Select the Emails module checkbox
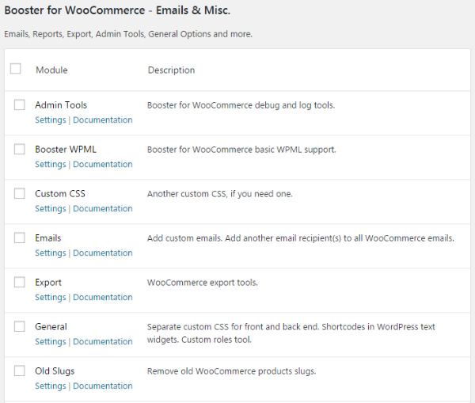Screen dimensions: 475x403 [x=20, y=238]
